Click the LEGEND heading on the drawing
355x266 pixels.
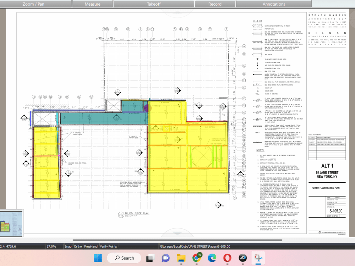coord(257,21)
